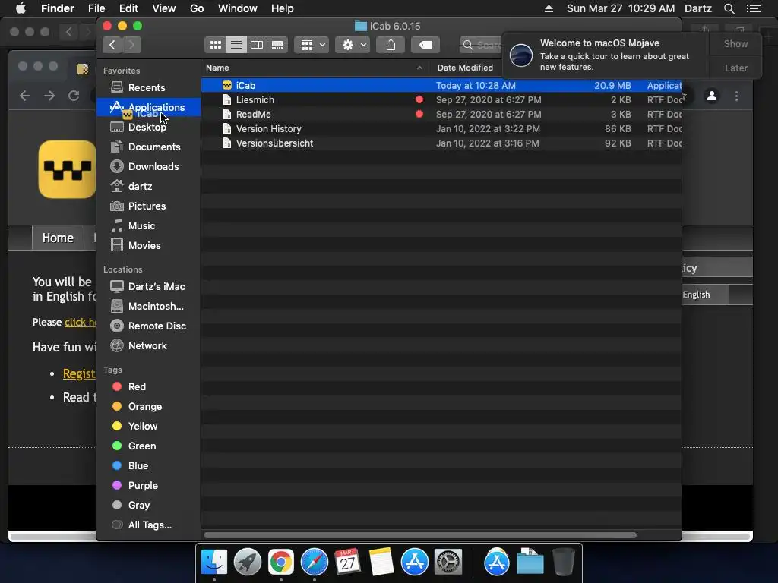
Task: Open the group-by arrangement dropdown
Action: 312,45
